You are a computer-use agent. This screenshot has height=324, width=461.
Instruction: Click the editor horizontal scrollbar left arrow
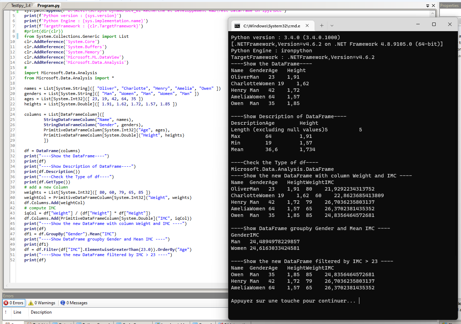tap(6, 286)
